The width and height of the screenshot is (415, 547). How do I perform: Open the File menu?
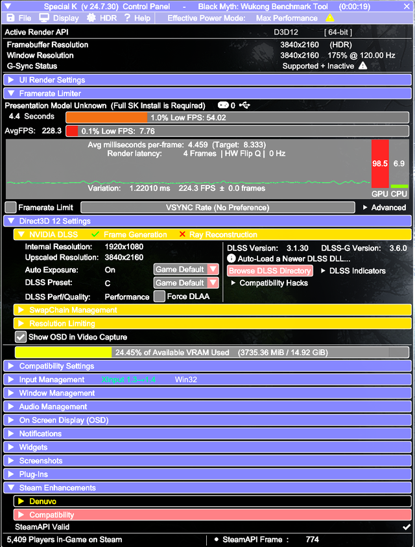click(x=19, y=18)
